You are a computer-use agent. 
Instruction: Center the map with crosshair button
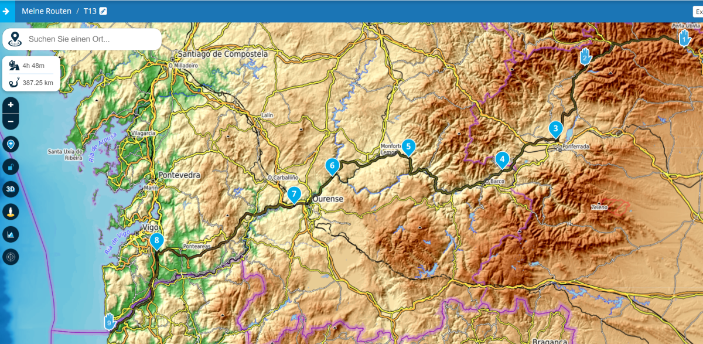click(11, 257)
